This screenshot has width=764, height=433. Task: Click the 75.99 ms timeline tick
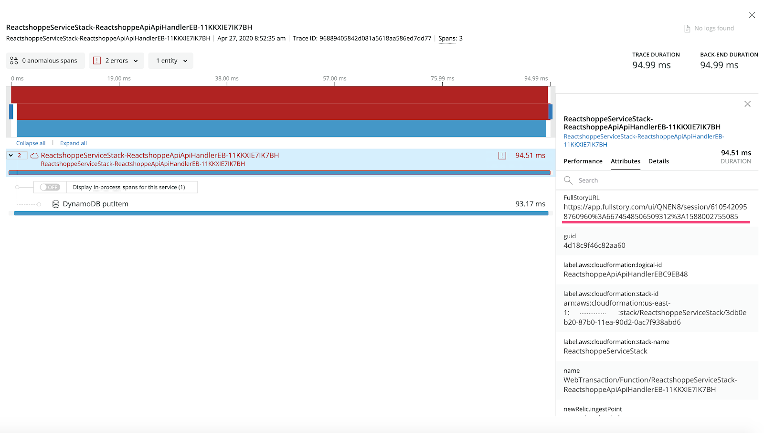coord(443,79)
